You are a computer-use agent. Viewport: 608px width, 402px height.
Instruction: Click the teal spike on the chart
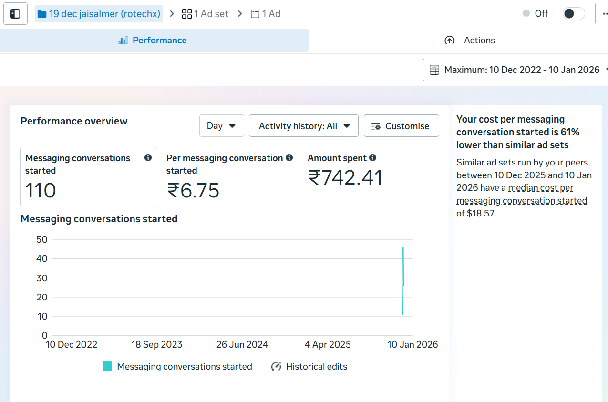(403, 280)
